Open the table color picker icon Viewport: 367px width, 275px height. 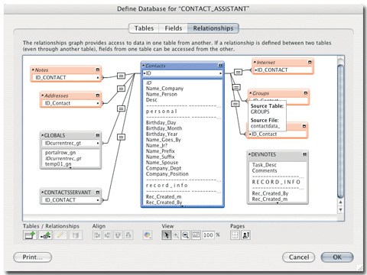click(x=148, y=235)
